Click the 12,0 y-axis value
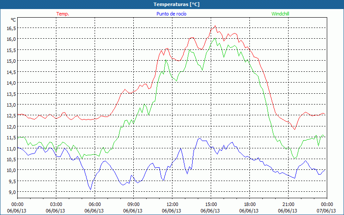 11,126
